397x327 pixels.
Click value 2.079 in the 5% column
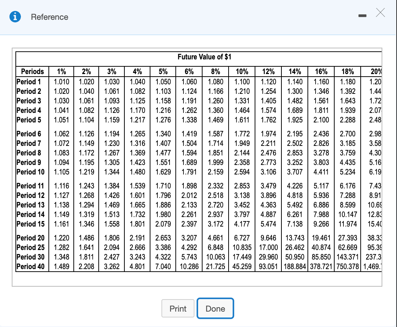point(163,224)
